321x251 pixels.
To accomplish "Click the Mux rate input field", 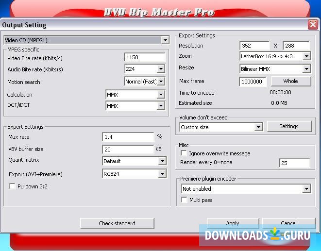I will coord(128,137).
